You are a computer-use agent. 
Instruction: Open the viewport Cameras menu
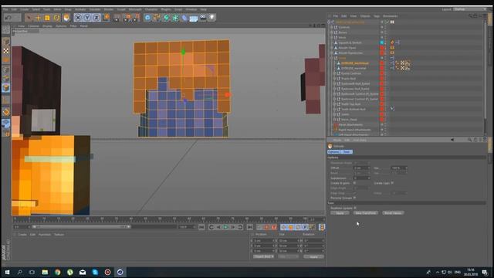(x=34, y=25)
